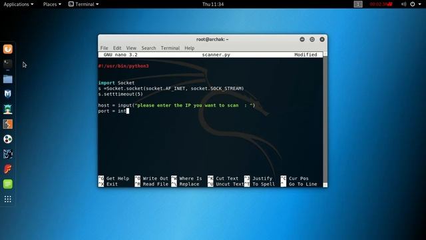Open the Terminal menu in window menubar

[170, 48]
